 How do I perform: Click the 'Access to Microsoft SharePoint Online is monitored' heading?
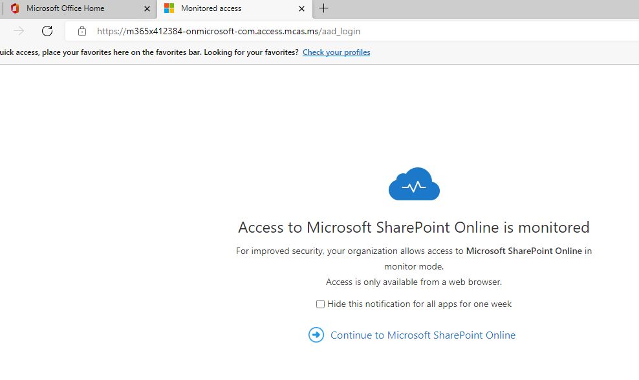pyautogui.click(x=414, y=227)
